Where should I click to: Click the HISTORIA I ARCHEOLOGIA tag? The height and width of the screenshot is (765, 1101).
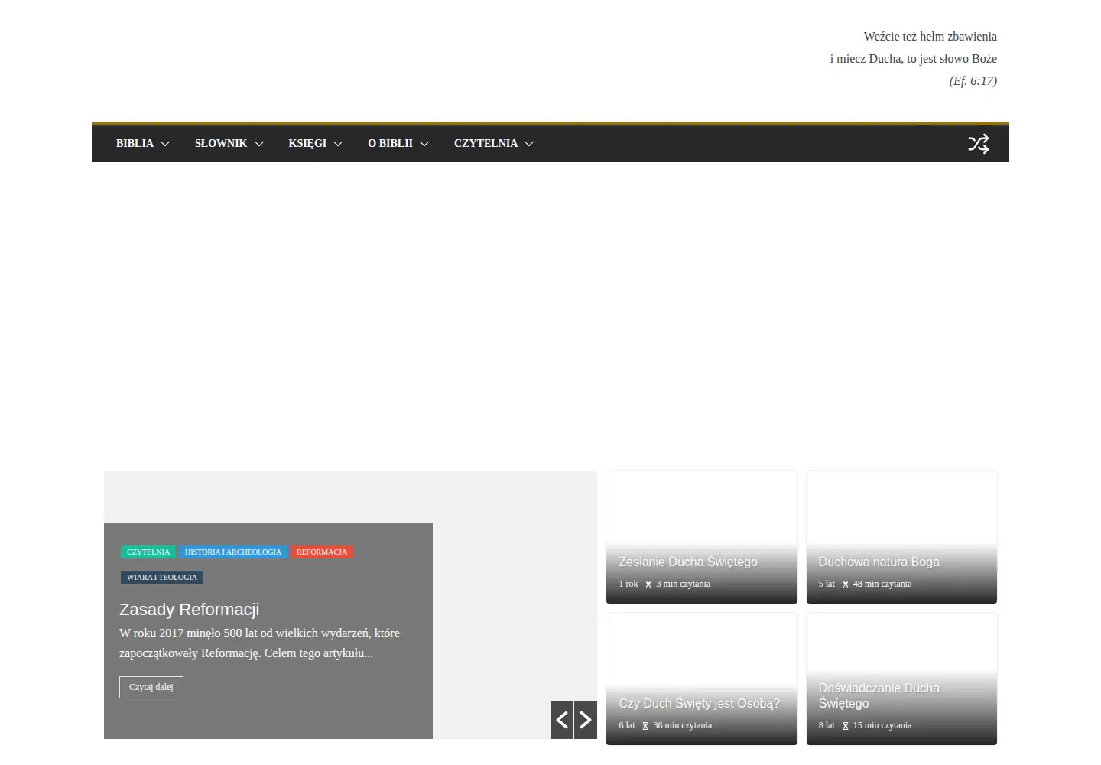233,552
